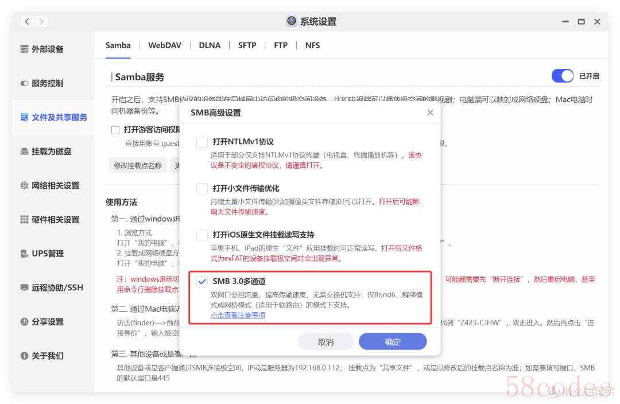Click the 远程协助/SSH sidebar icon
This screenshot has height=404, width=620.
coord(24,288)
